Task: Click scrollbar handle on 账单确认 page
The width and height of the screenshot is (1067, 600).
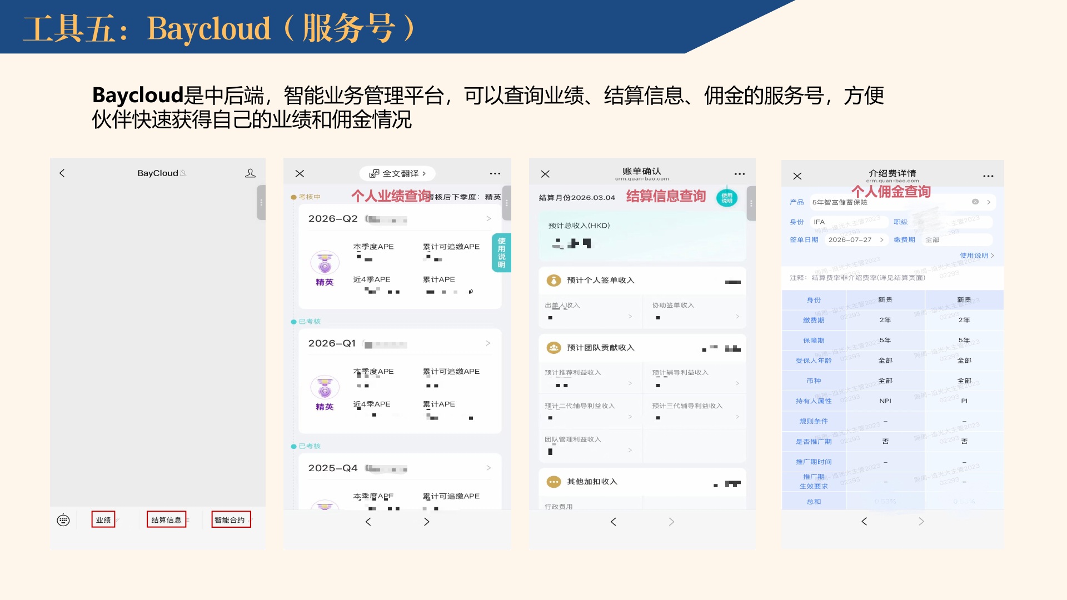Action: click(751, 203)
